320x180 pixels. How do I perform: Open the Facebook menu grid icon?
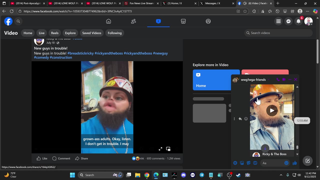pyautogui.click(x=278, y=21)
